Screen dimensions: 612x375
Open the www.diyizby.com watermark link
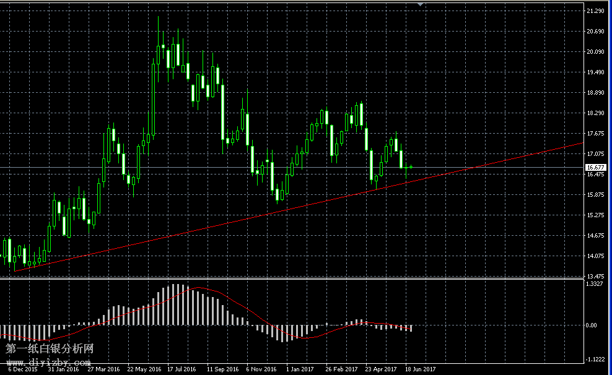pos(48,362)
